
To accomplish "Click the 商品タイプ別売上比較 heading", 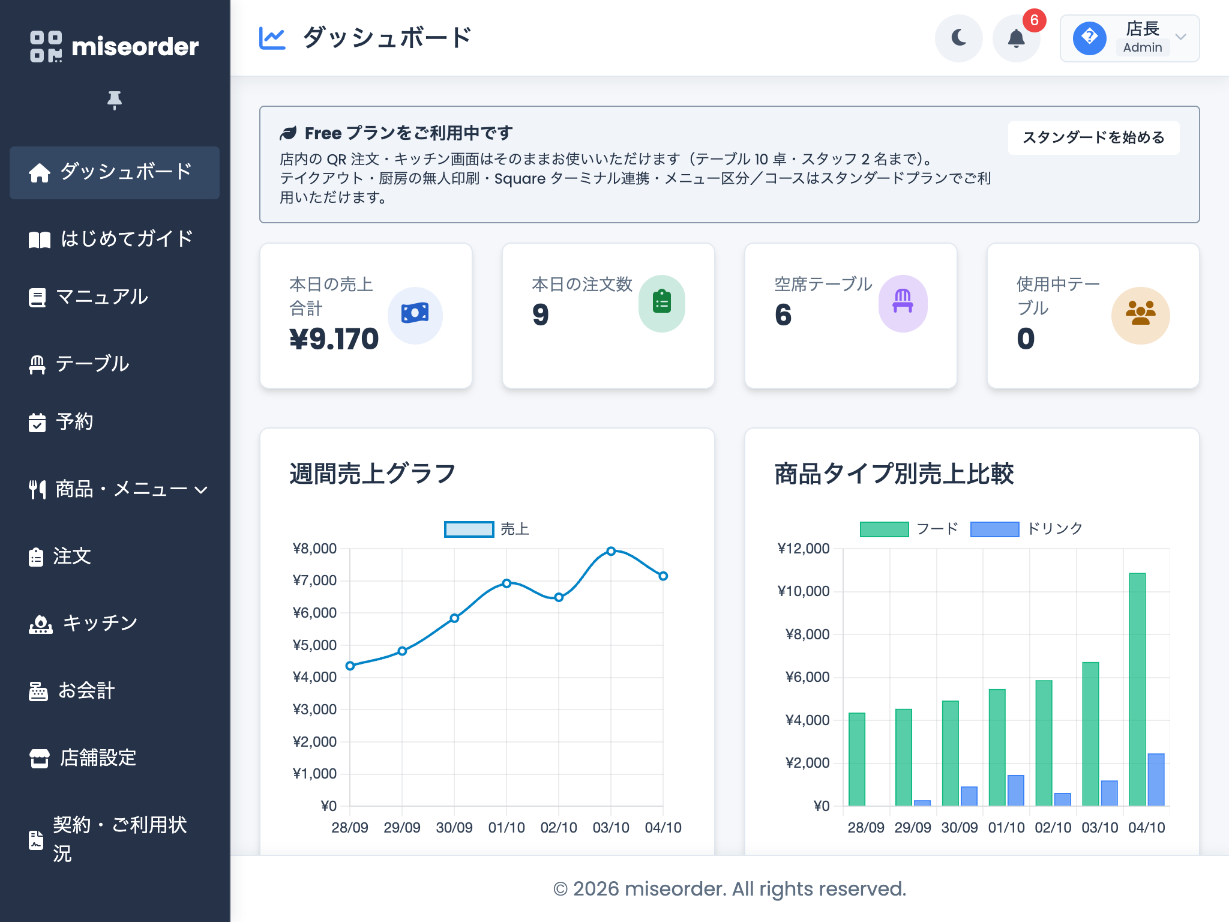I will 894,474.
